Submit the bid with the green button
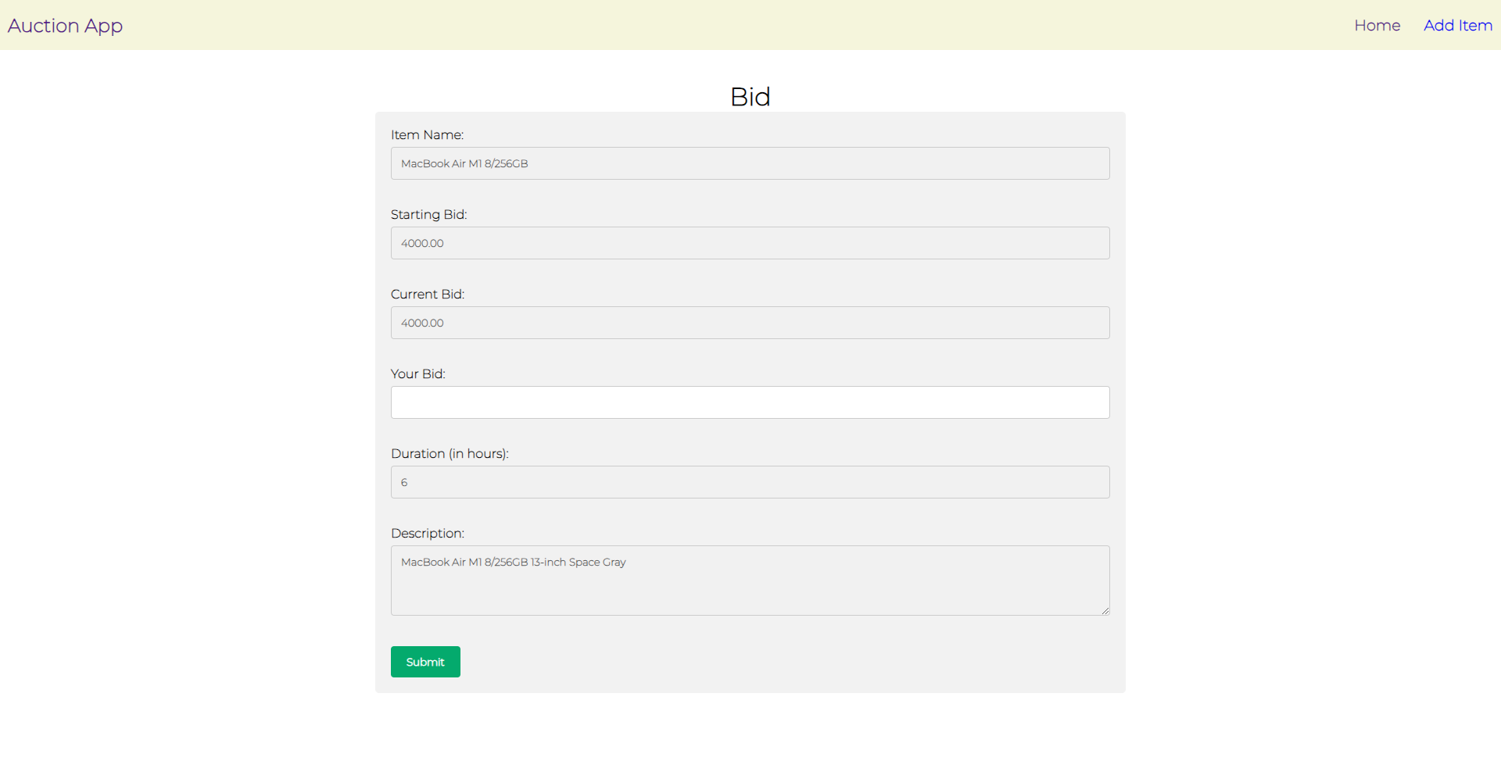The height and width of the screenshot is (779, 1501). pos(425,662)
